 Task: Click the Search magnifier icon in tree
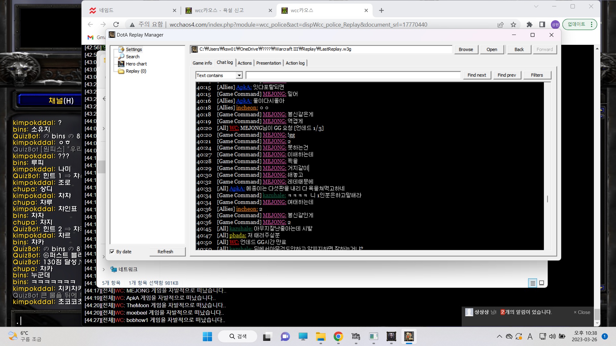(x=121, y=56)
